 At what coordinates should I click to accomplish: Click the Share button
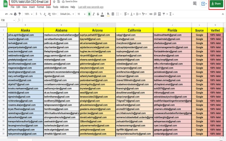(216, 4)
